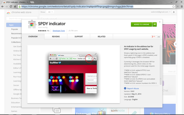Reload the page with the refresh icon
Viewport: 184px width, 115px height.
[x=11, y=7]
